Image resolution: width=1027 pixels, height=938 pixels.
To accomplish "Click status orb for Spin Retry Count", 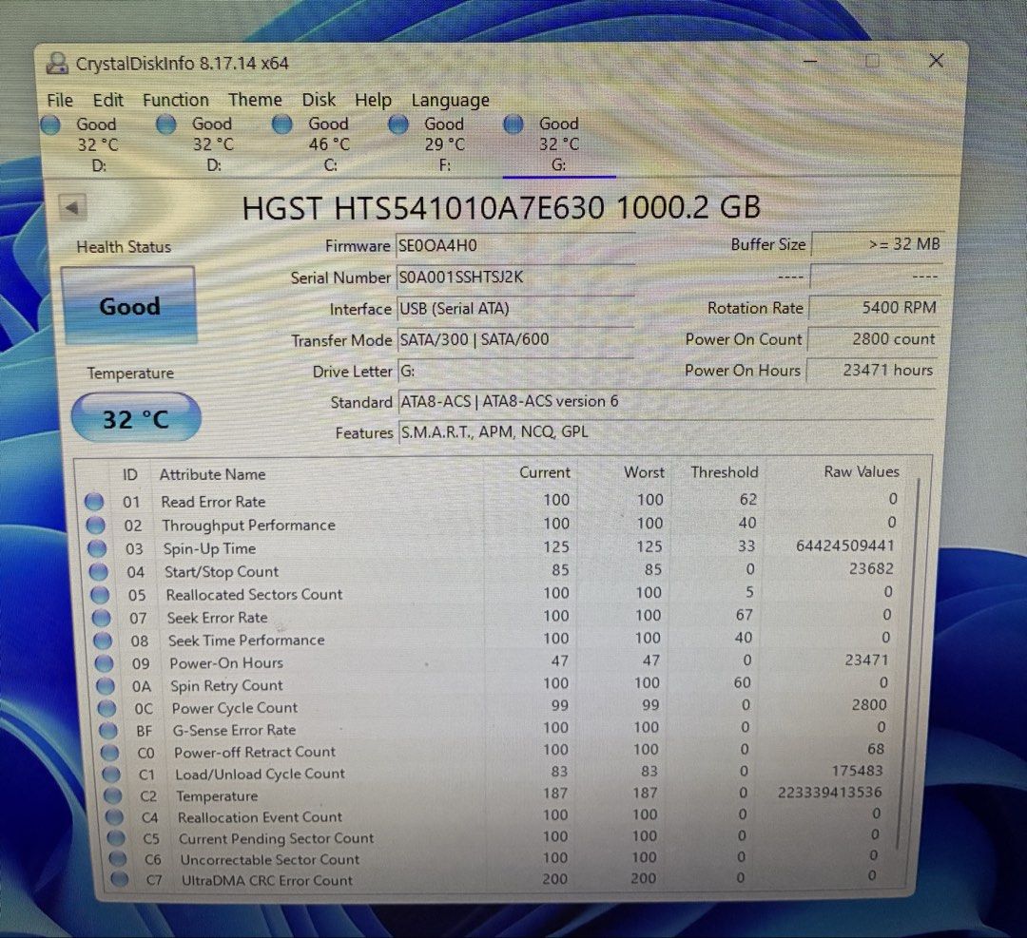I will tap(106, 686).
